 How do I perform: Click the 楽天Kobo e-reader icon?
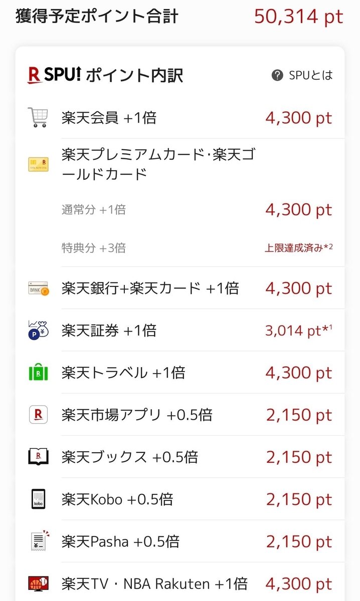(38, 499)
